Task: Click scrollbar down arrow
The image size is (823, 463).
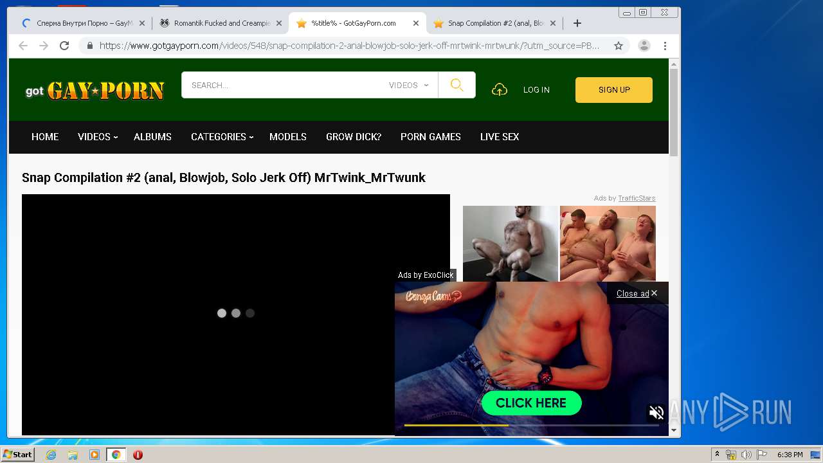Action: pyautogui.click(x=674, y=430)
